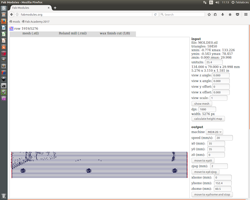Click the browser Search box
Viewport: 250px width, 200px height.
click(x=182, y=14)
